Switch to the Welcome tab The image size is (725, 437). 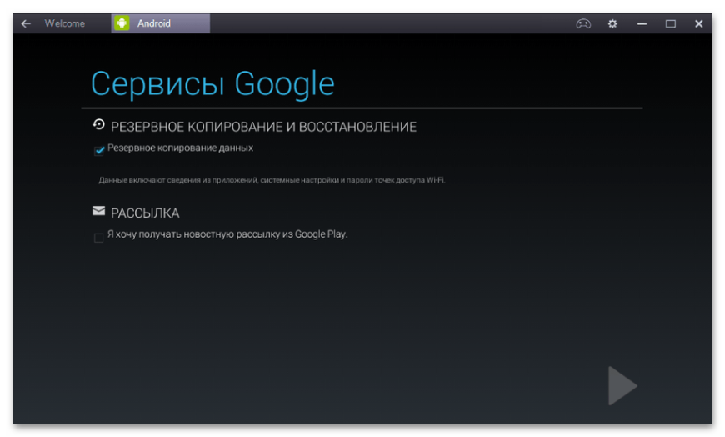click(65, 23)
